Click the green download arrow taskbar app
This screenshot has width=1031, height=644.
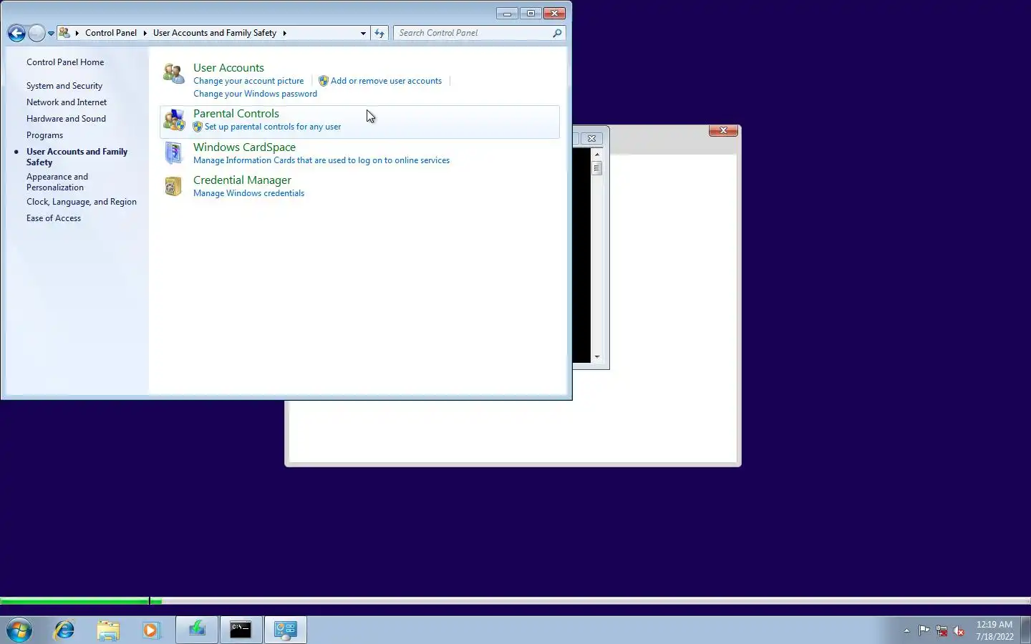197,630
